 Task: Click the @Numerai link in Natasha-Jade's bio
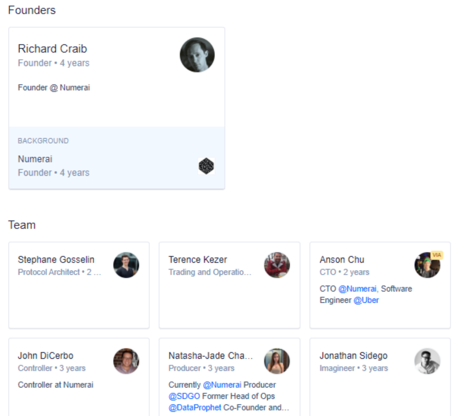click(222, 385)
